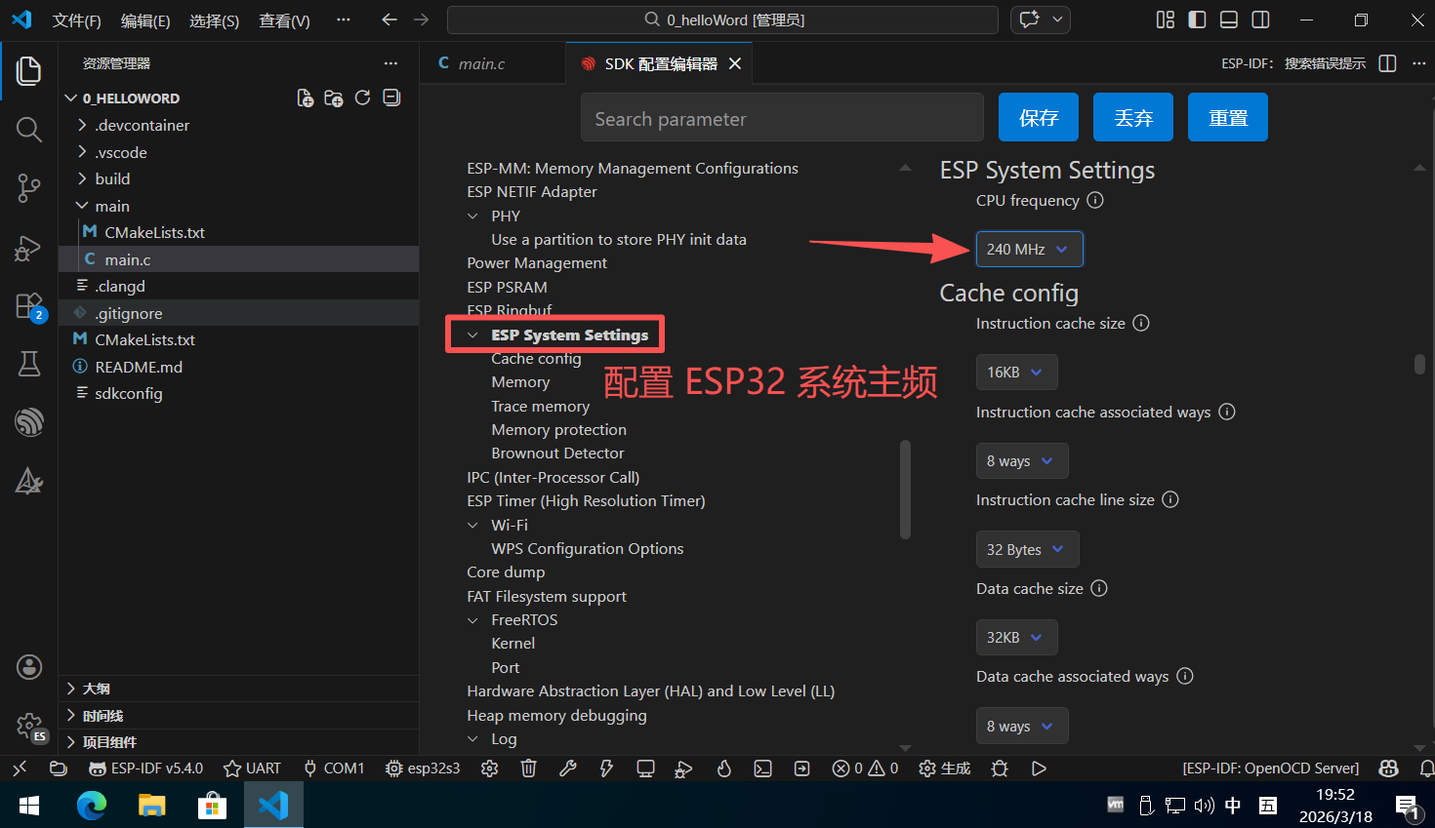
Task: Select the COM1 serial port in status bar
Action: pos(334,769)
